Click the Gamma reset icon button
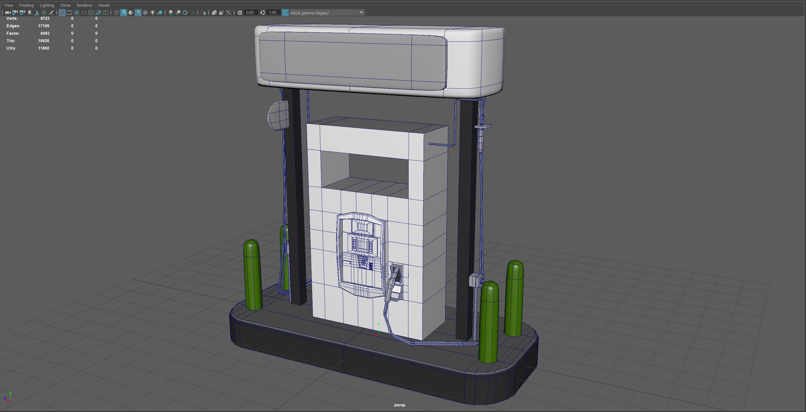 tap(262, 13)
